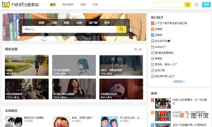
Task: Open the 话题 navigation tab
Action: (x=83, y=5)
